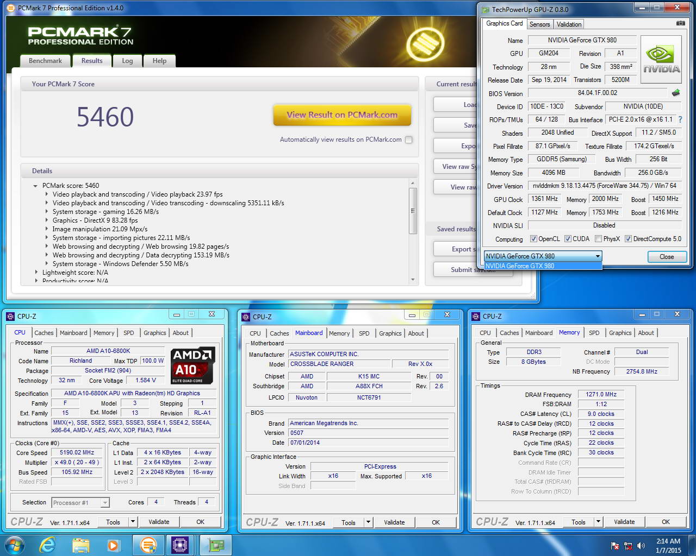
Task: Open SPD tab in the middle CPU-Z window
Action: [x=364, y=333]
